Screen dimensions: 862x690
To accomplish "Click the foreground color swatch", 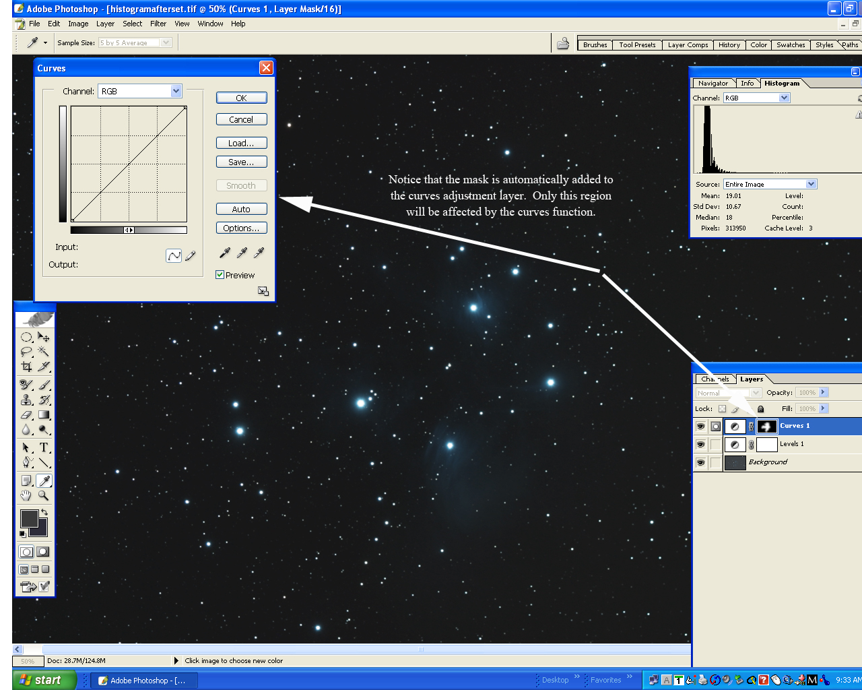I will [x=29, y=519].
